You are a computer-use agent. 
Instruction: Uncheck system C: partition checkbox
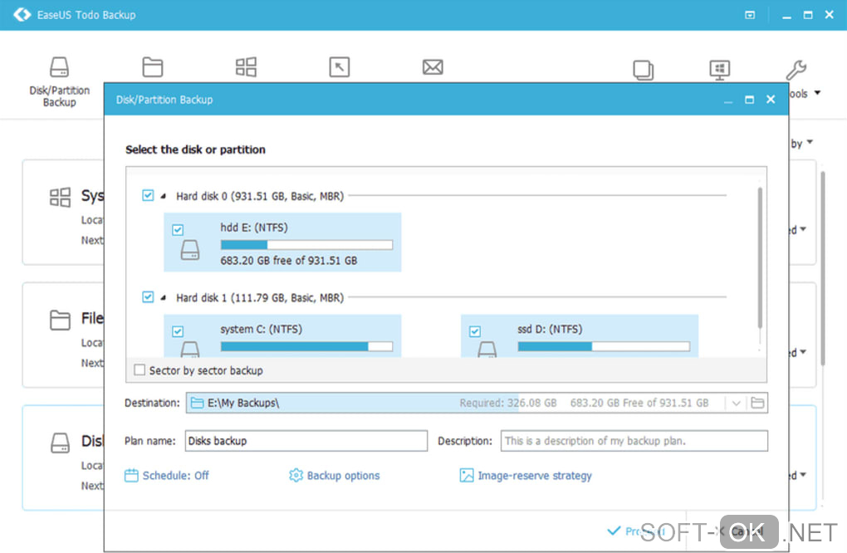click(178, 331)
